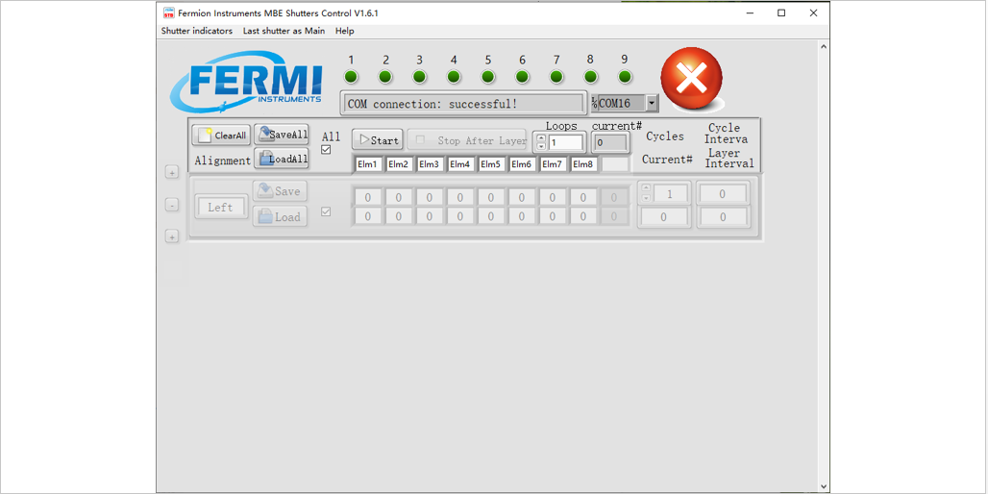Image resolution: width=988 pixels, height=494 pixels.
Task: Click the bottom-row zero field under Elm8
Action: (583, 216)
